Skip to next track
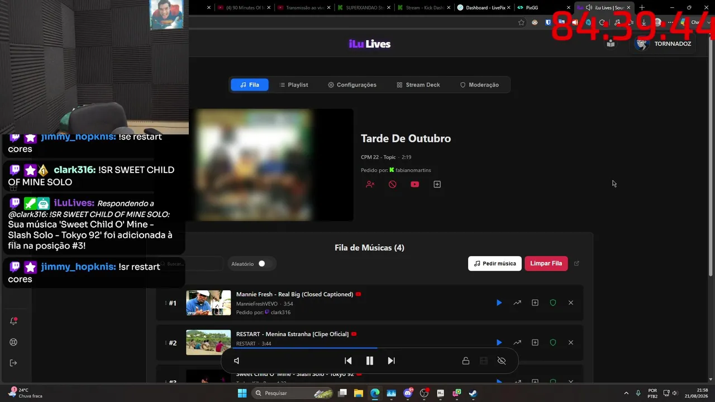Image resolution: width=715 pixels, height=402 pixels. 391,361
